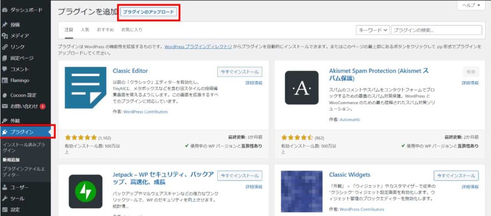Click the Flamingo menu icon
The height and width of the screenshot is (216, 491).
[4, 81]
